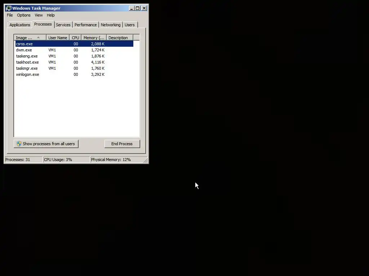Viewport: 369px width, 276px height.
Task: Click memory value 3,292 K
Action: click(98, 74)
